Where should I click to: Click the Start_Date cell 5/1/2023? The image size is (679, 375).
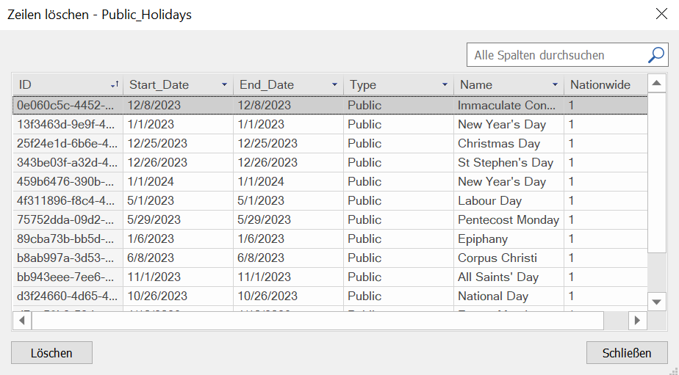pos(178,200)
